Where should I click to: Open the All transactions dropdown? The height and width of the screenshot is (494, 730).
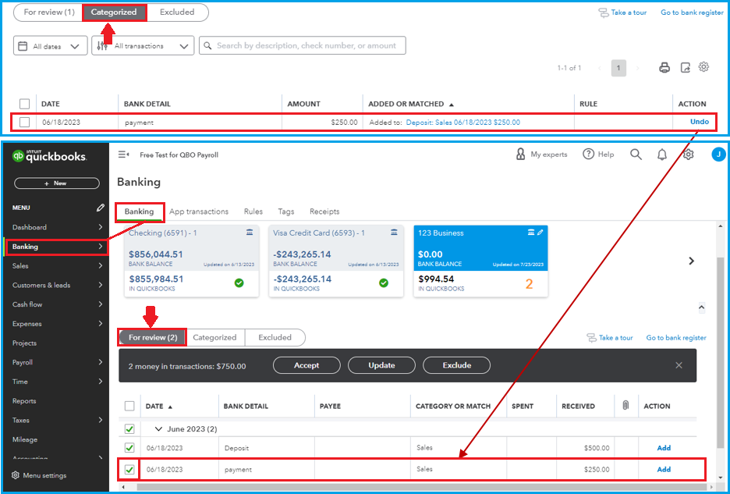(x=143, y=46)
